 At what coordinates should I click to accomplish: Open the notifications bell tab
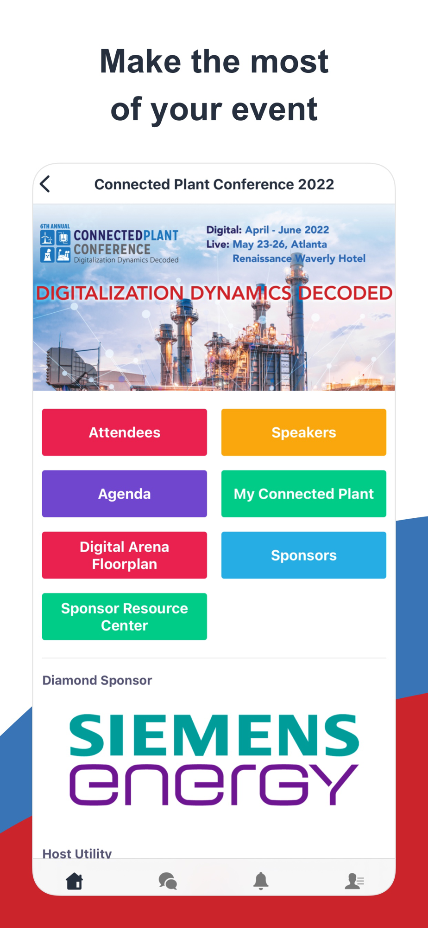(x=261, y=880)
